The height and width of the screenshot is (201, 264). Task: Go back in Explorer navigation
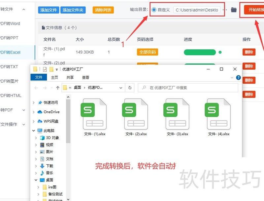coord(36,88)
